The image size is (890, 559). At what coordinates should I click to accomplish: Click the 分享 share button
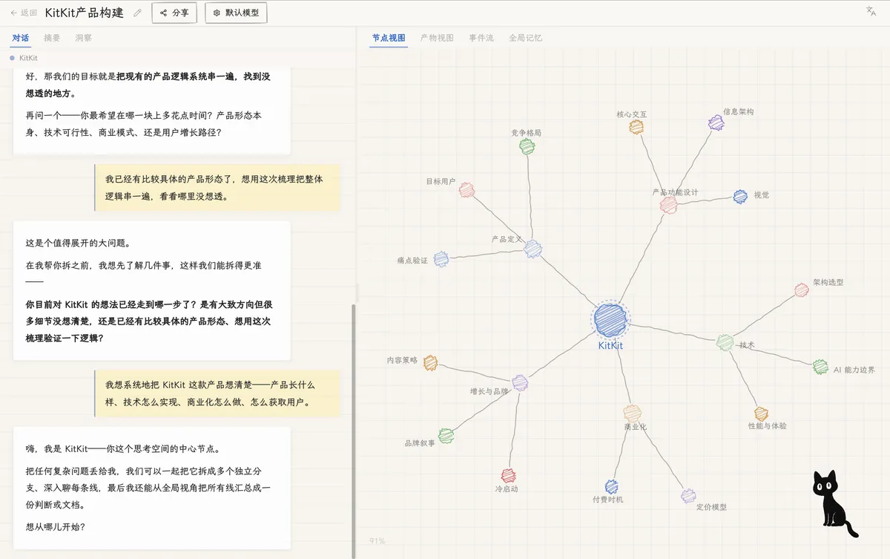point(174,13)
